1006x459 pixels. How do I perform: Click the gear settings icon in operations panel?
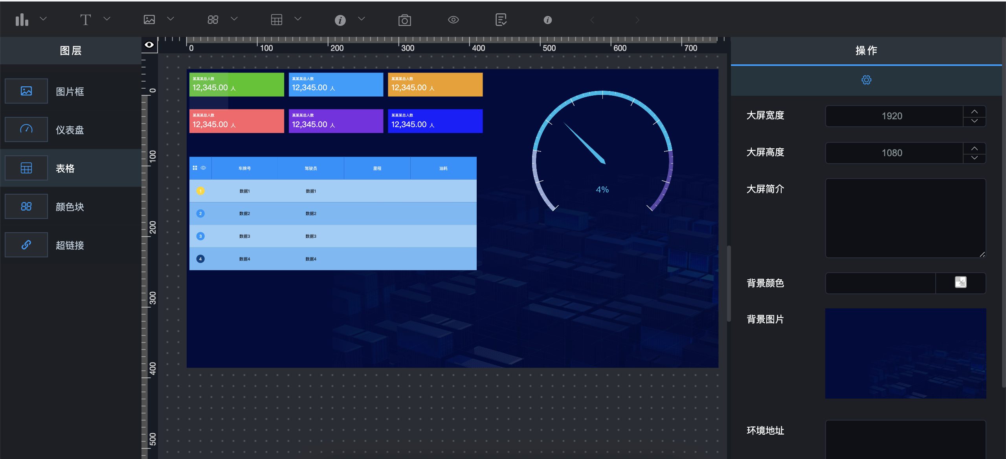866,80
